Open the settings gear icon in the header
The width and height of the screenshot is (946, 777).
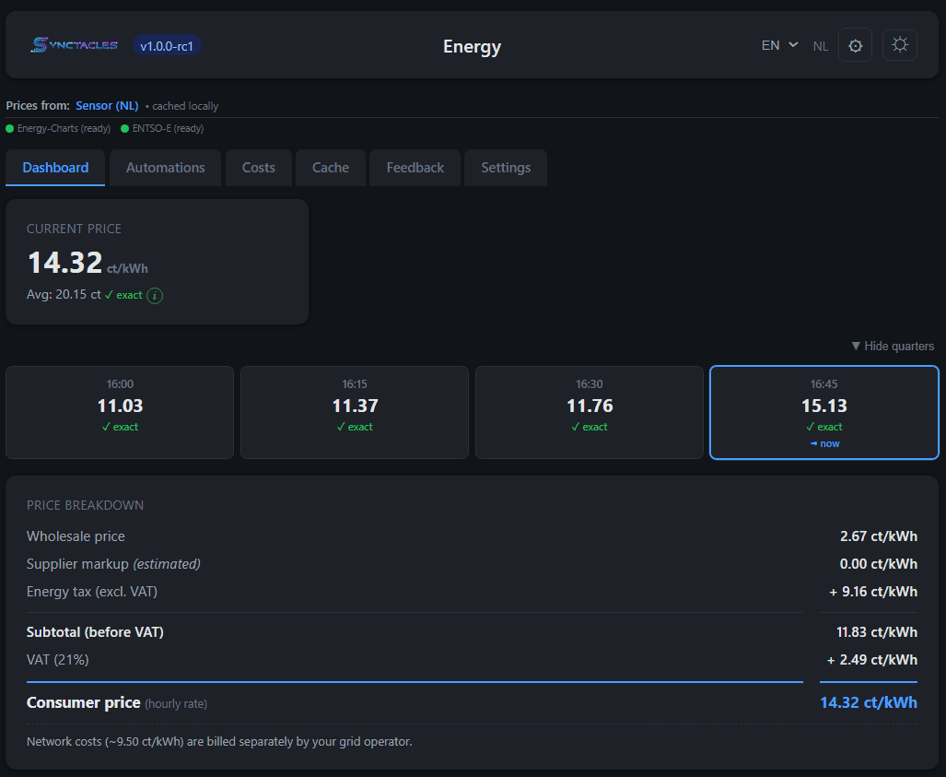pos(855,44)
